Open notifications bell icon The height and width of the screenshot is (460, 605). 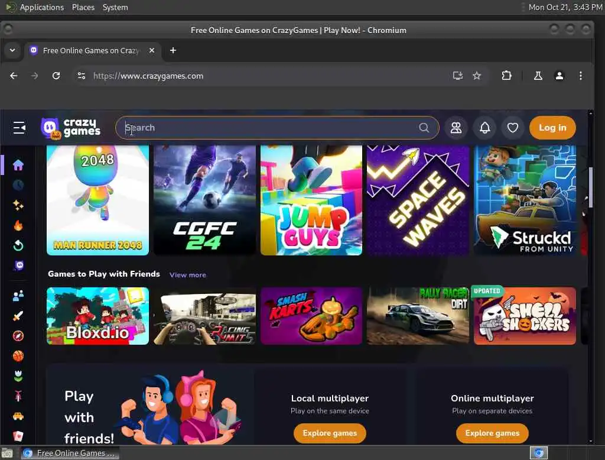pyautogui.click(x=484, y=128)
